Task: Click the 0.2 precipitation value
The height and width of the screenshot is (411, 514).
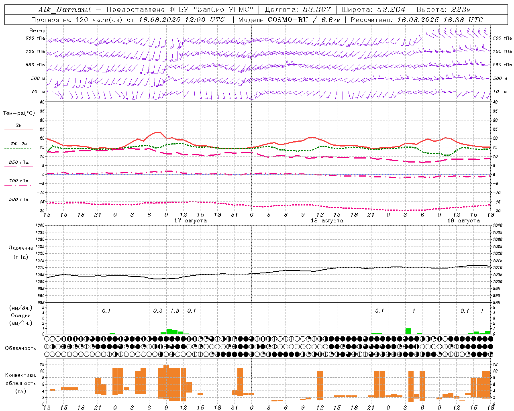Action: [158, 311]
